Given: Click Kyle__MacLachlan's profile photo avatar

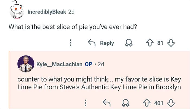Looking at the screenshot, I should click(x=26, y=64).
